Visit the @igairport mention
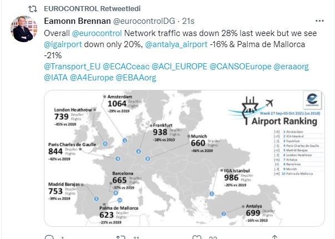335x239 pixels. 65,44
